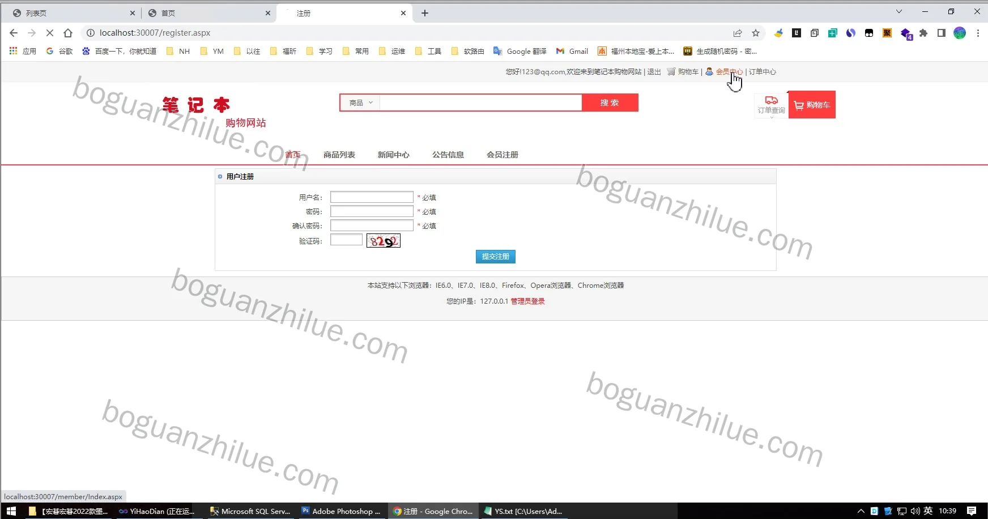Click the share page icon in address bar

[x=738, y=33]
